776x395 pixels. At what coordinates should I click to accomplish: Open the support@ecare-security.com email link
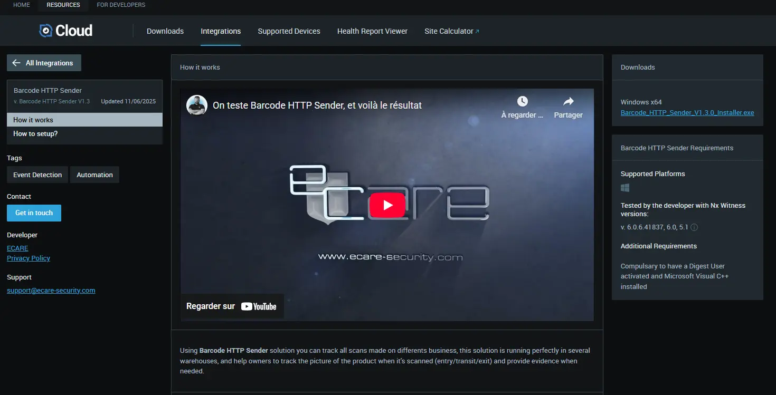pyautogui.click(x=51, y=290)
